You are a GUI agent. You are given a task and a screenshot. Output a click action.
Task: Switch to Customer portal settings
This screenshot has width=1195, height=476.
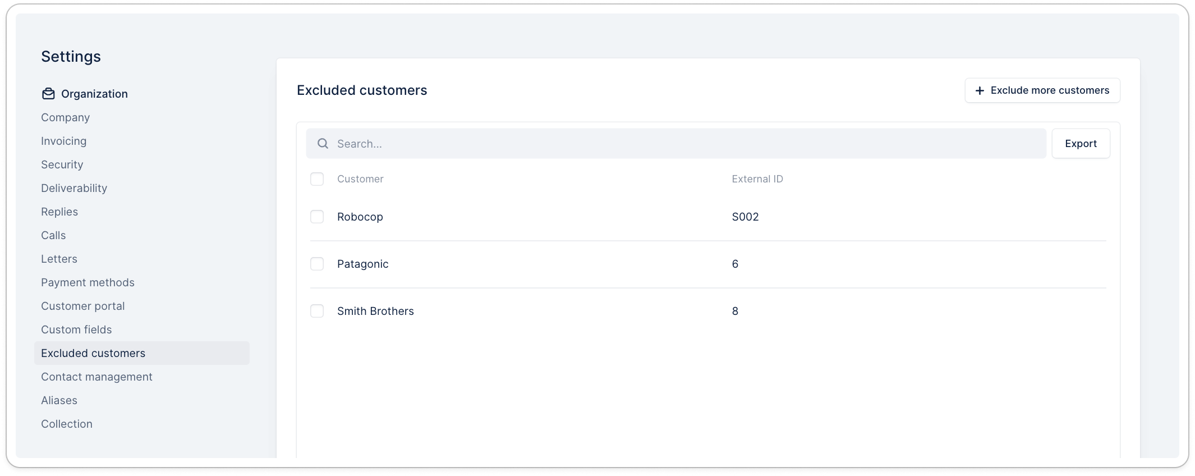click(x=82, y=306)
